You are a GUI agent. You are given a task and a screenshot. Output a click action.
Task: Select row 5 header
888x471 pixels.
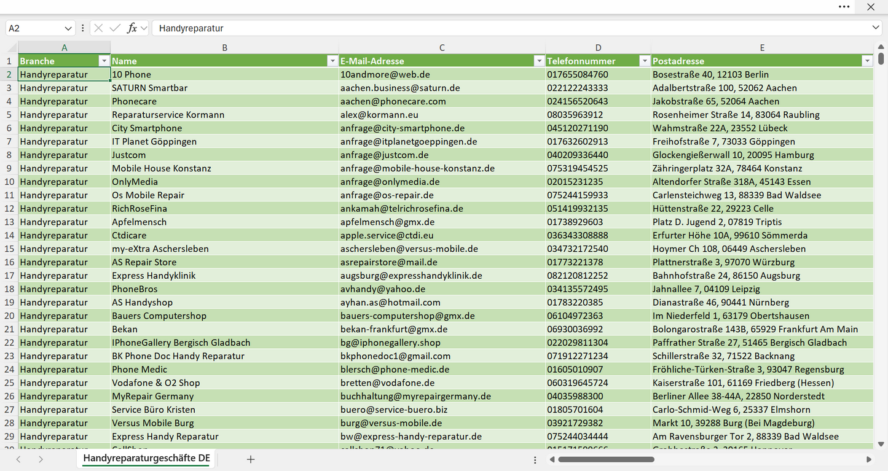point(9,115)
